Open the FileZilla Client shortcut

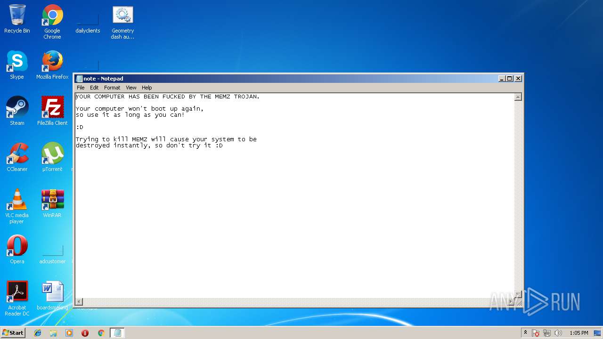pos(52,111)
